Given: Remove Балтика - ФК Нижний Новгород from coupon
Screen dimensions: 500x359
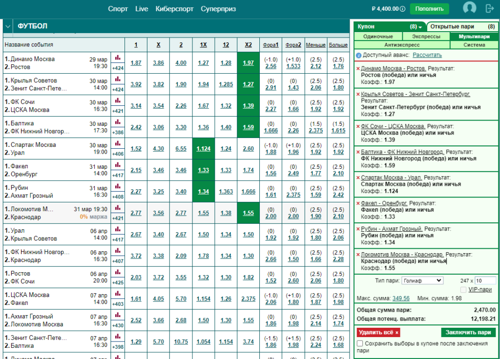Looking at the screenshot, I should tap(358, 152).
